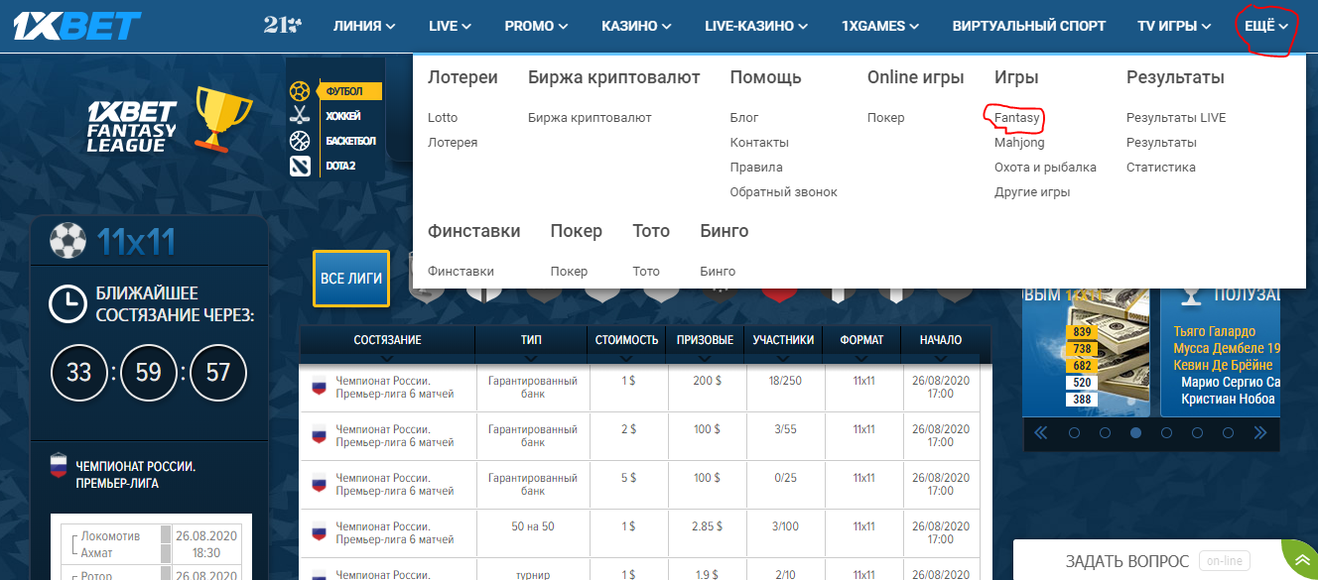Image resolution: width=1318 pixels, height=580 pixels.
Task: Open Другие игры menu entry
Action: [x=1032, y=192]
